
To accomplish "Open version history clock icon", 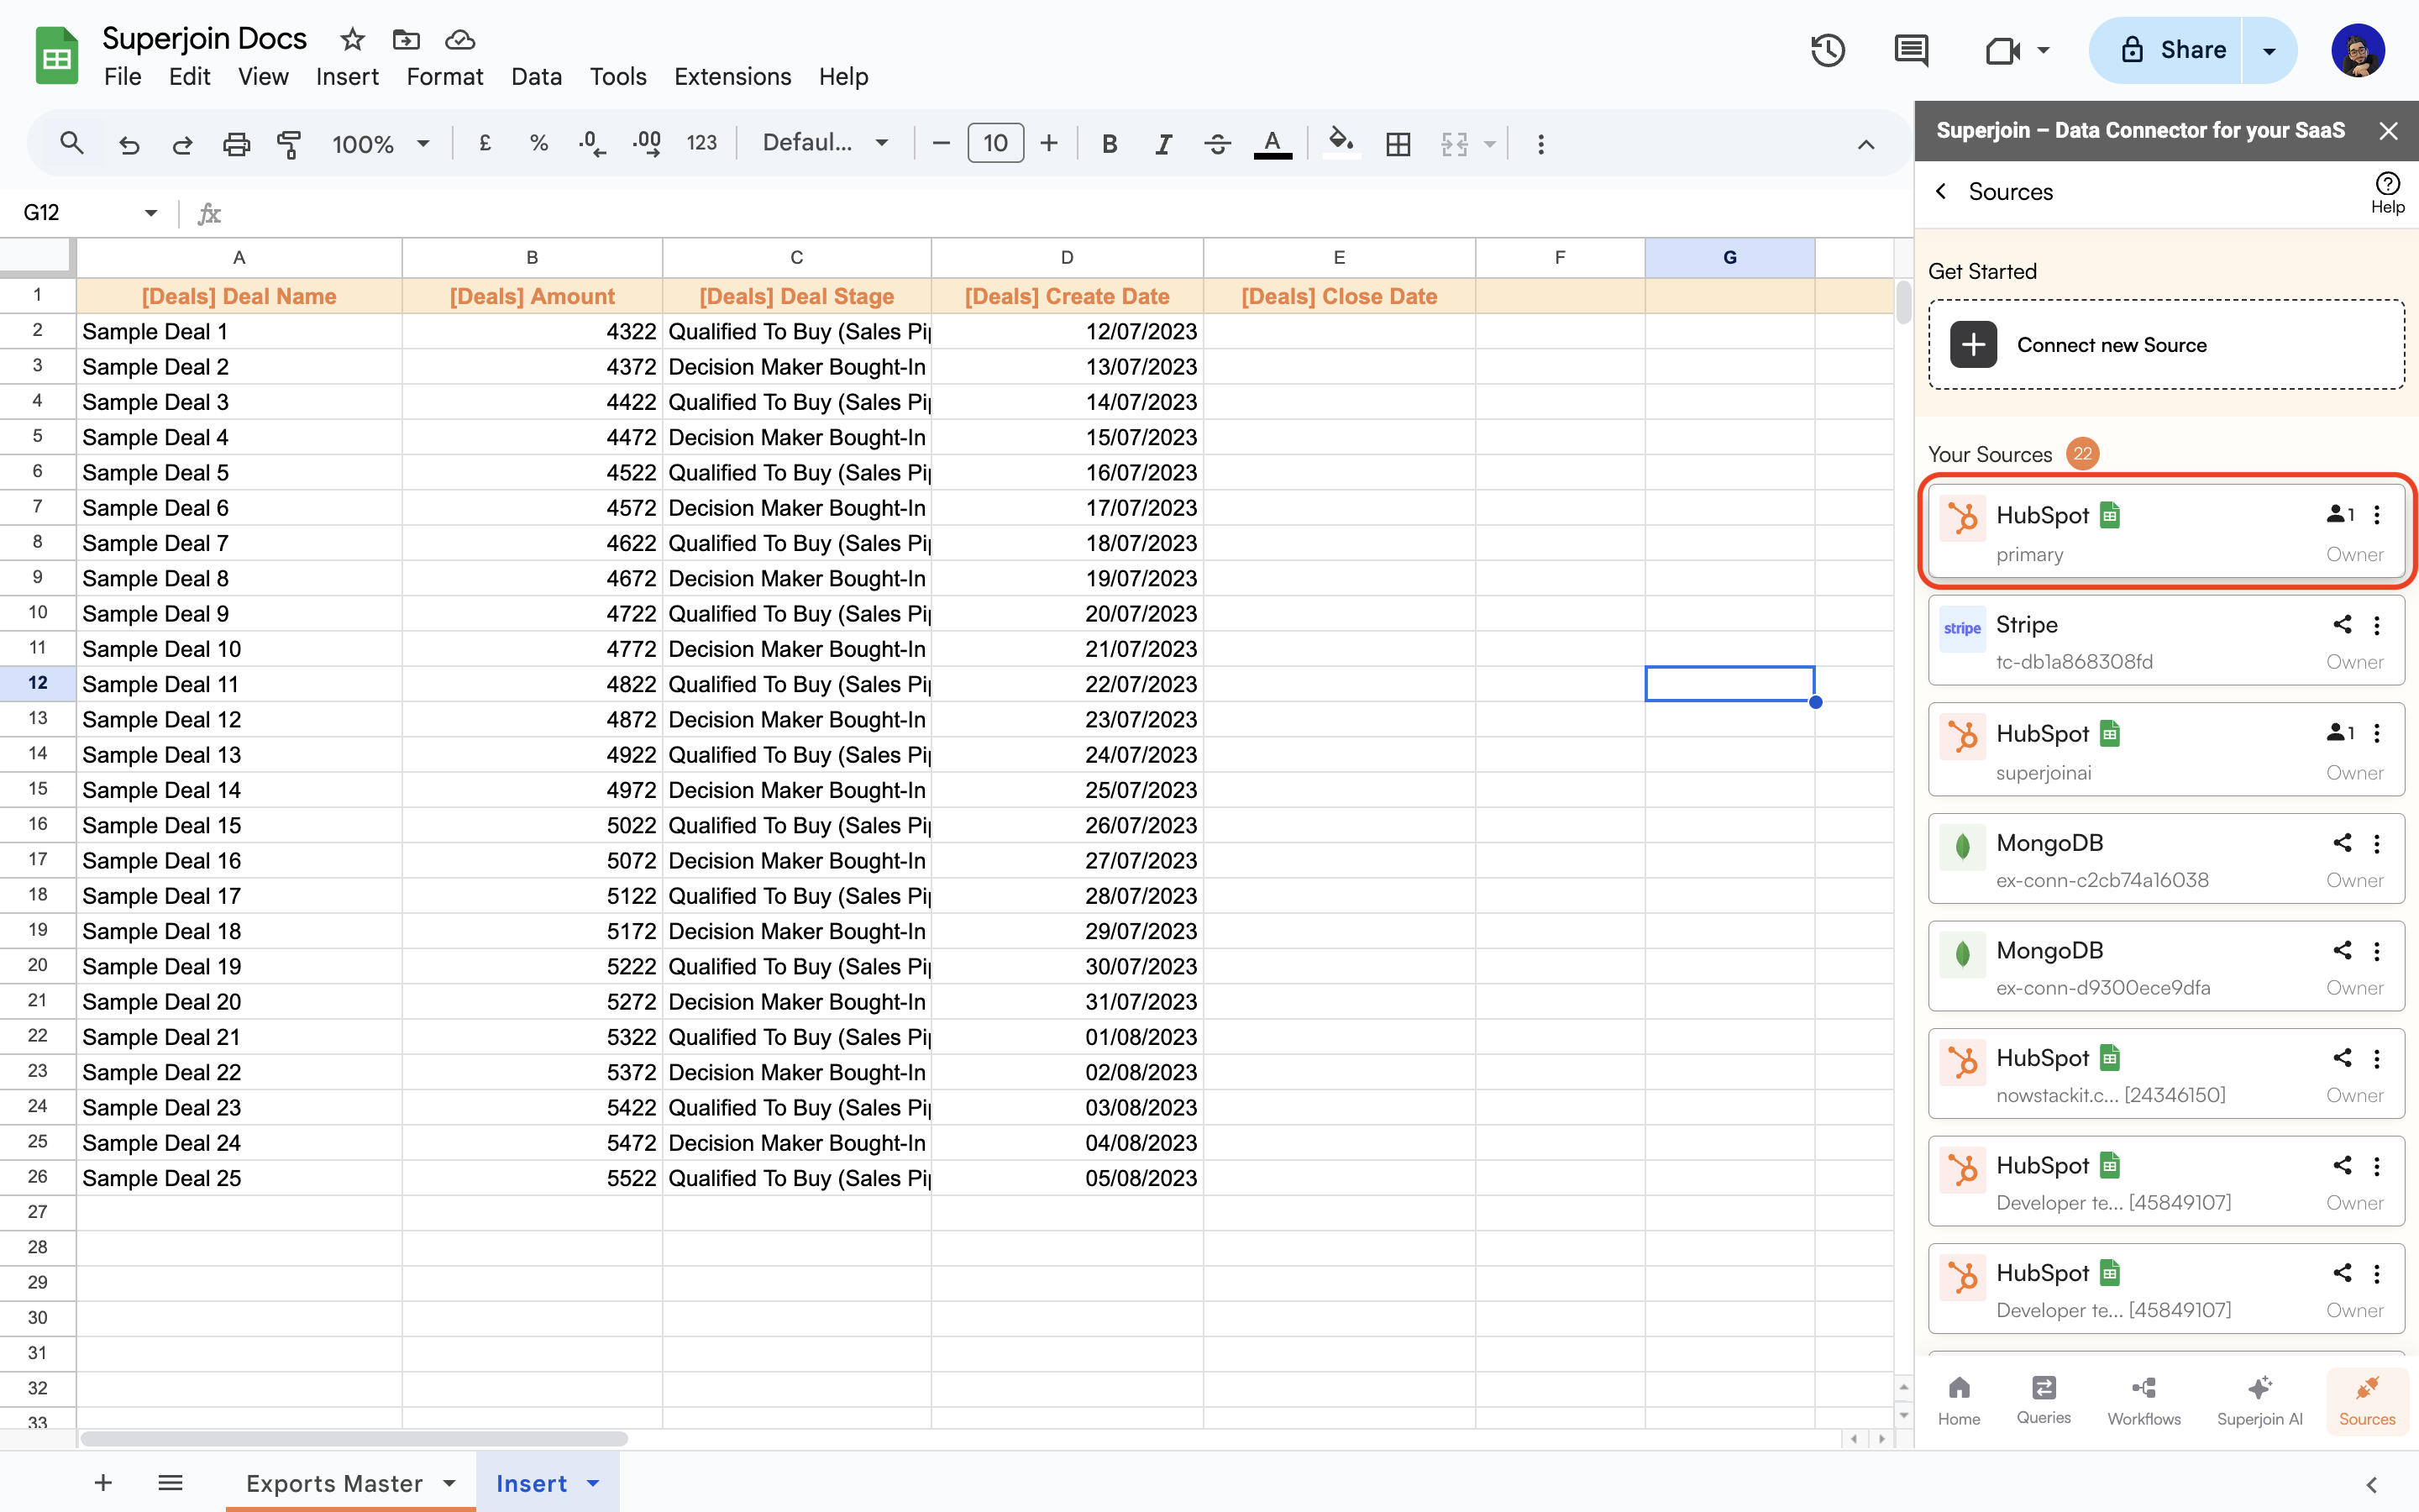I will pos(1827,50).
